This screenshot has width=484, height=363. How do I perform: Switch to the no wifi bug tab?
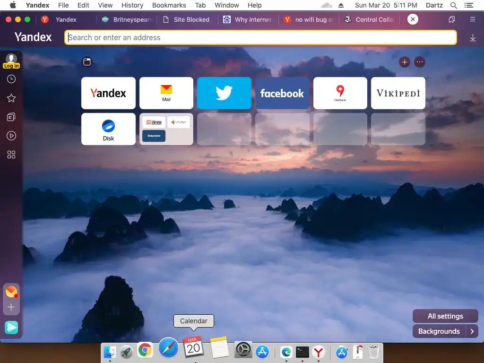coord(309,19)
